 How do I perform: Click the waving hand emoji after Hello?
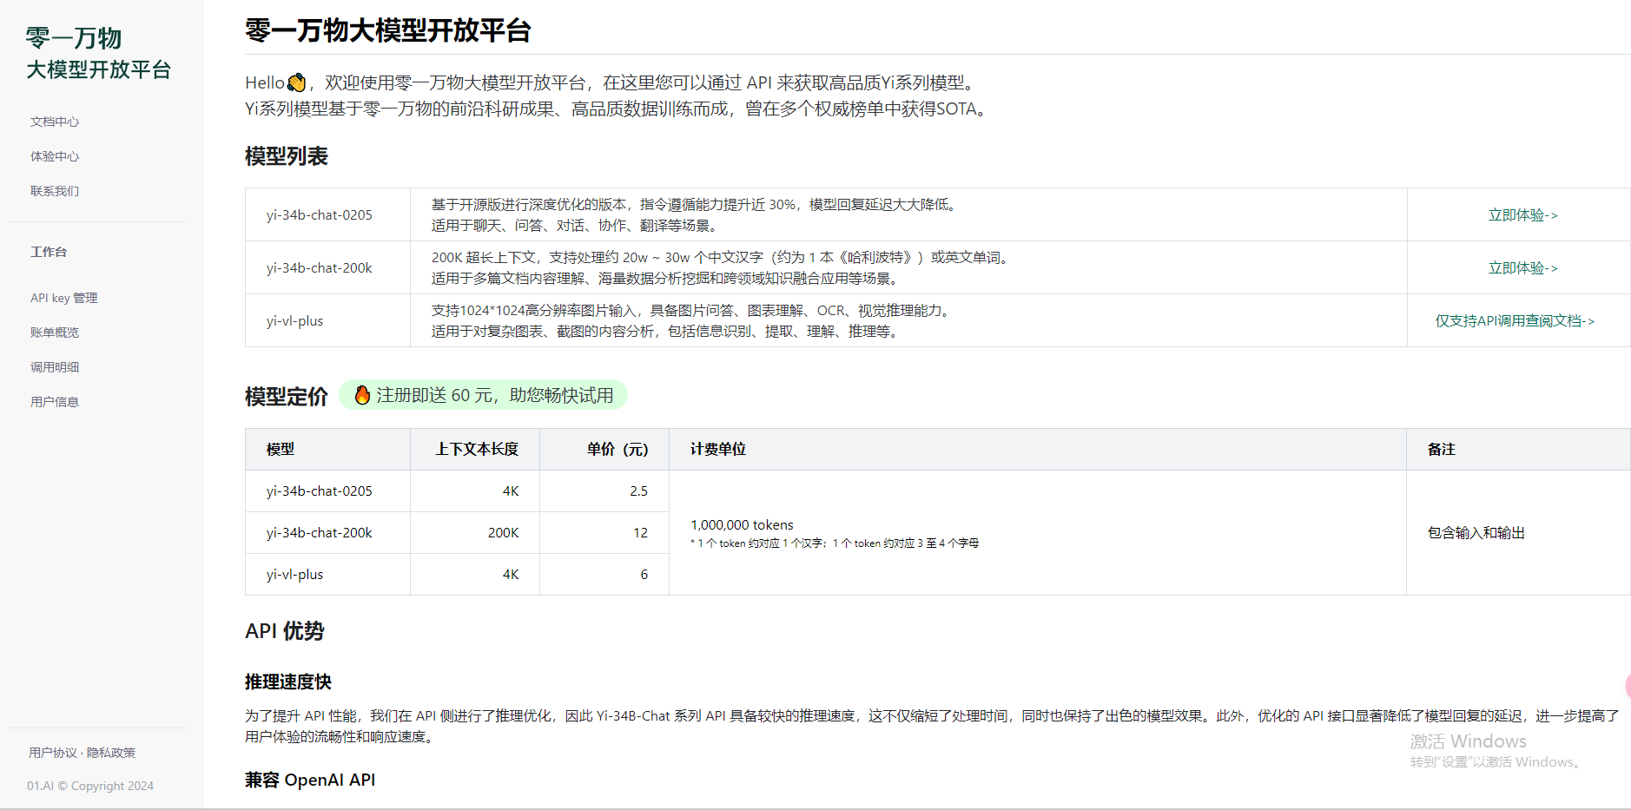[x=296, y=82]
